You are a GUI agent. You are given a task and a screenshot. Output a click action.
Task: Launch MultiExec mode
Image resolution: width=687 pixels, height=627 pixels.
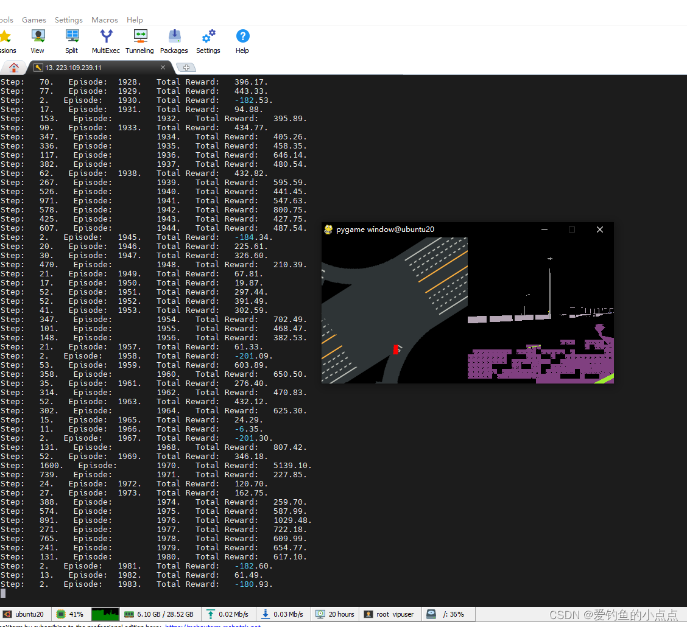coord(106,41)
